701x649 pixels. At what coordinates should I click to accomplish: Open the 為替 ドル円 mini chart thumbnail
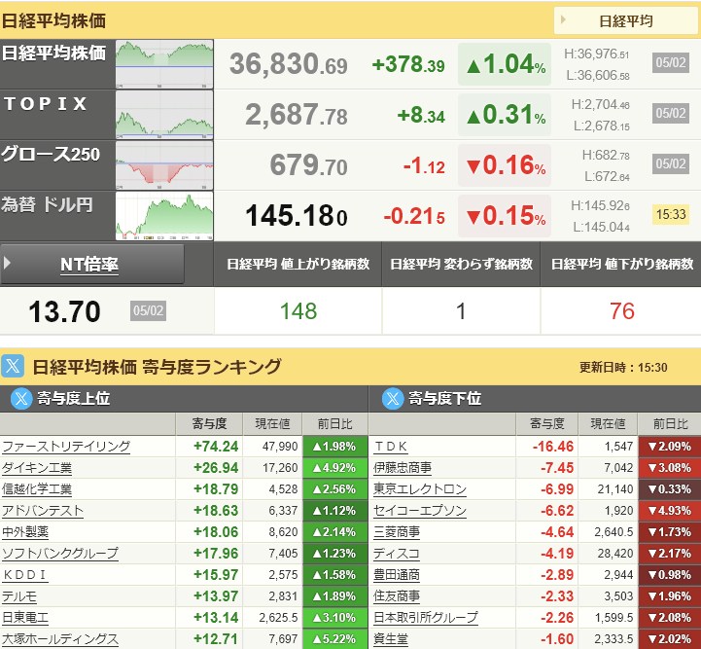(x=164, y=216)
